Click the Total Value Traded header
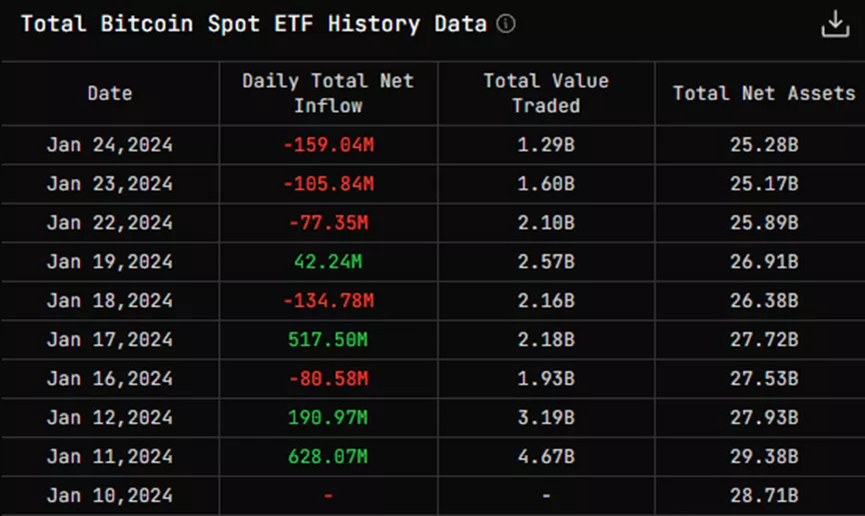This screenshot has height=516, width=865. point(545,93)
